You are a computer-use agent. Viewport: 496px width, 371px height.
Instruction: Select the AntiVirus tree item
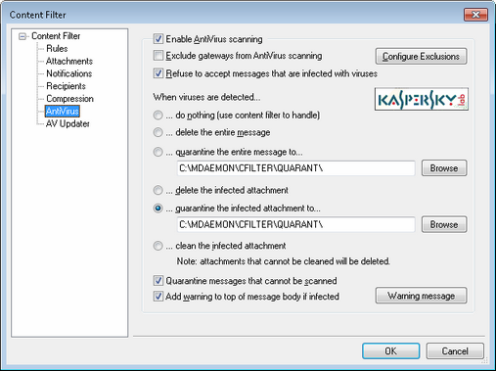coord(63,111)
